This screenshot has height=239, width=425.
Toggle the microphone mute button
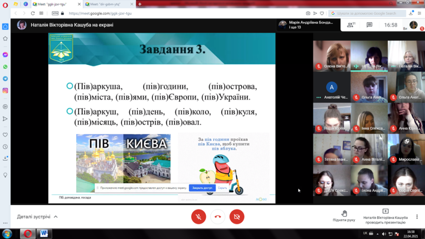pos(198,217)
